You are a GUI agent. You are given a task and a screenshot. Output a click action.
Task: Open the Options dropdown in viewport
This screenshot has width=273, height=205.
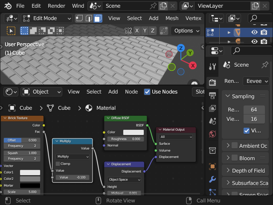186,31
